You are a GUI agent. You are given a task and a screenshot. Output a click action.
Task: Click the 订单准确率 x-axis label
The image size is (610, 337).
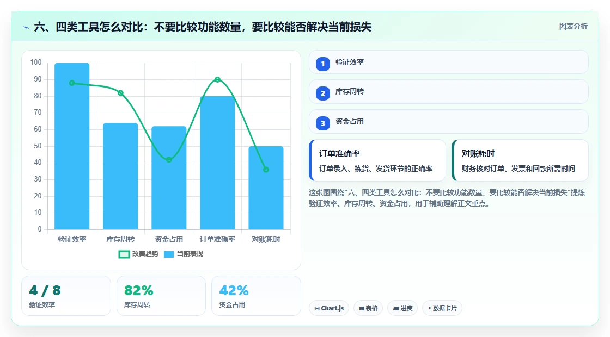point(217,240)
